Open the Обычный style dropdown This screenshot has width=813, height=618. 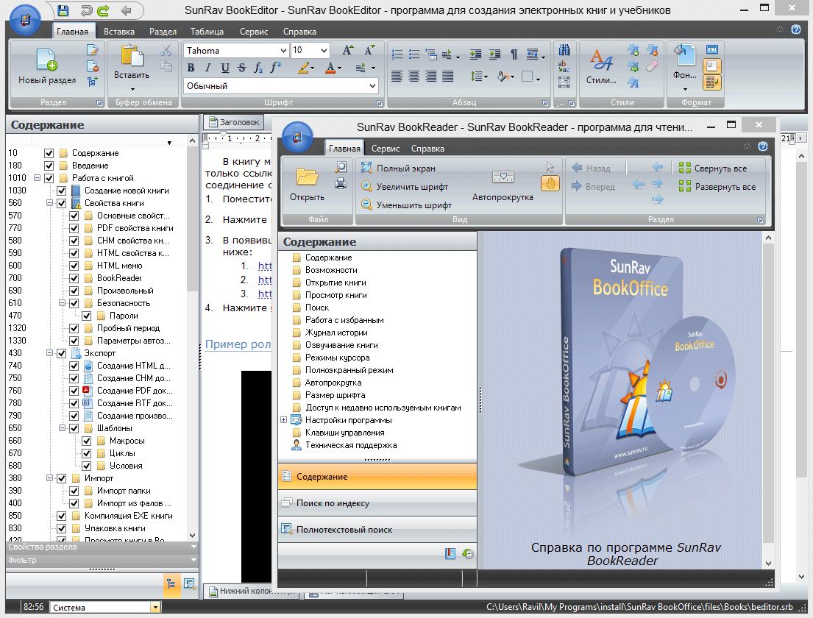(372, 85)
